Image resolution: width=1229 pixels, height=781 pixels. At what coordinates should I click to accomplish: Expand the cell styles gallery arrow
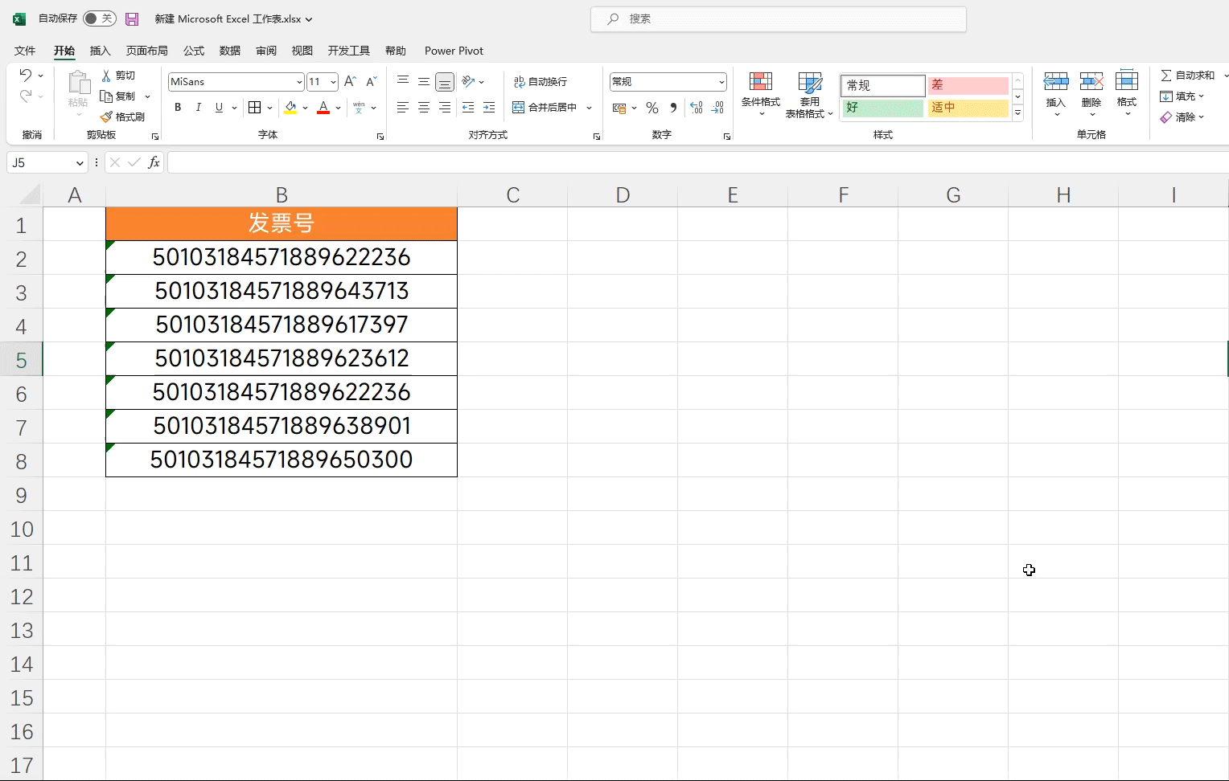tap(1017, 113)
